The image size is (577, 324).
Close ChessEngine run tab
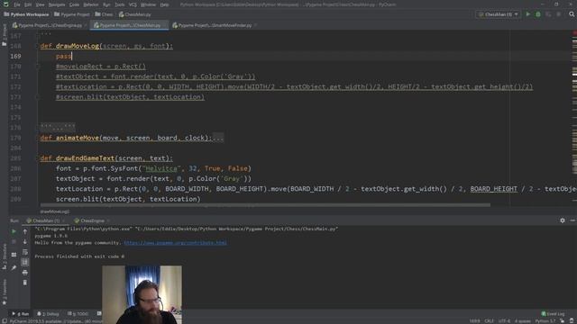(108, 220)
